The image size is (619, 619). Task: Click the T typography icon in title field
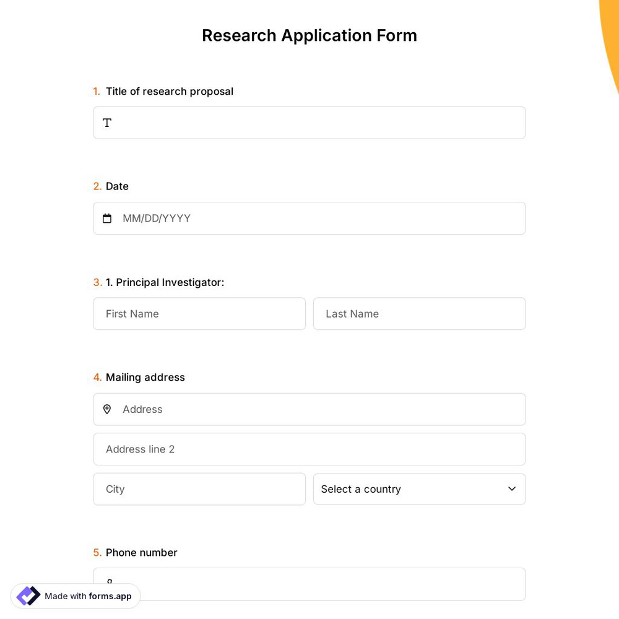[x=107, y=123]
